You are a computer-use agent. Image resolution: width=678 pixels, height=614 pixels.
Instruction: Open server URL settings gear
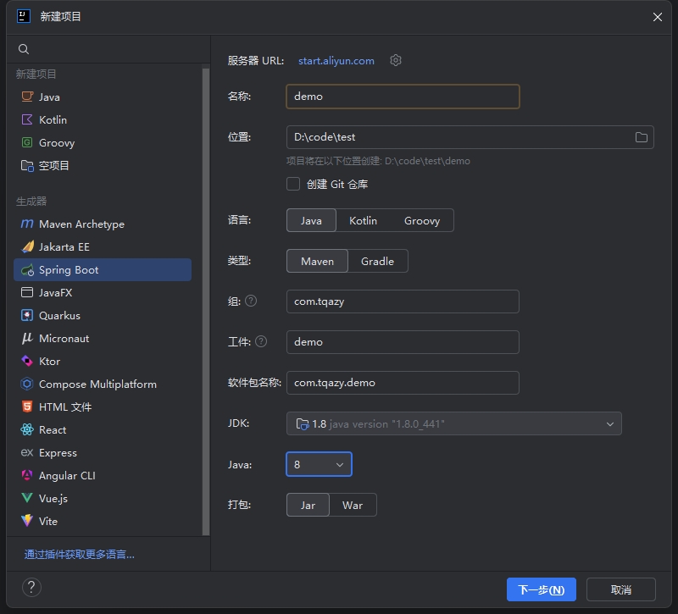pos(396,60)
